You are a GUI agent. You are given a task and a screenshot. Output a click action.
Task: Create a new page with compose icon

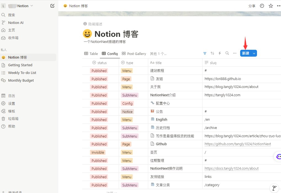(x=52, y=6)
